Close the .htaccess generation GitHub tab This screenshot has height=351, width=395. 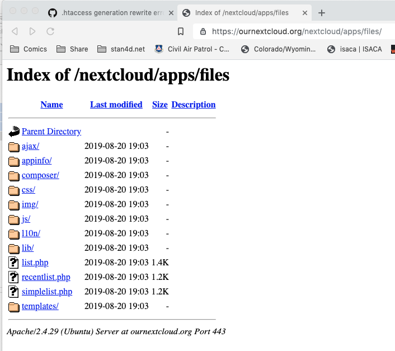(x=171, y=13)
